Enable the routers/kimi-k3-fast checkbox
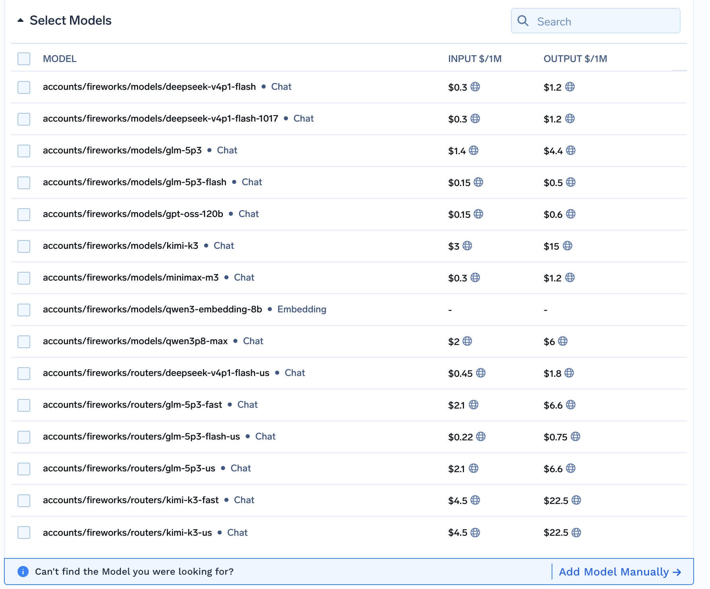This screenshot has height=589, width=710. click(24, 501)
